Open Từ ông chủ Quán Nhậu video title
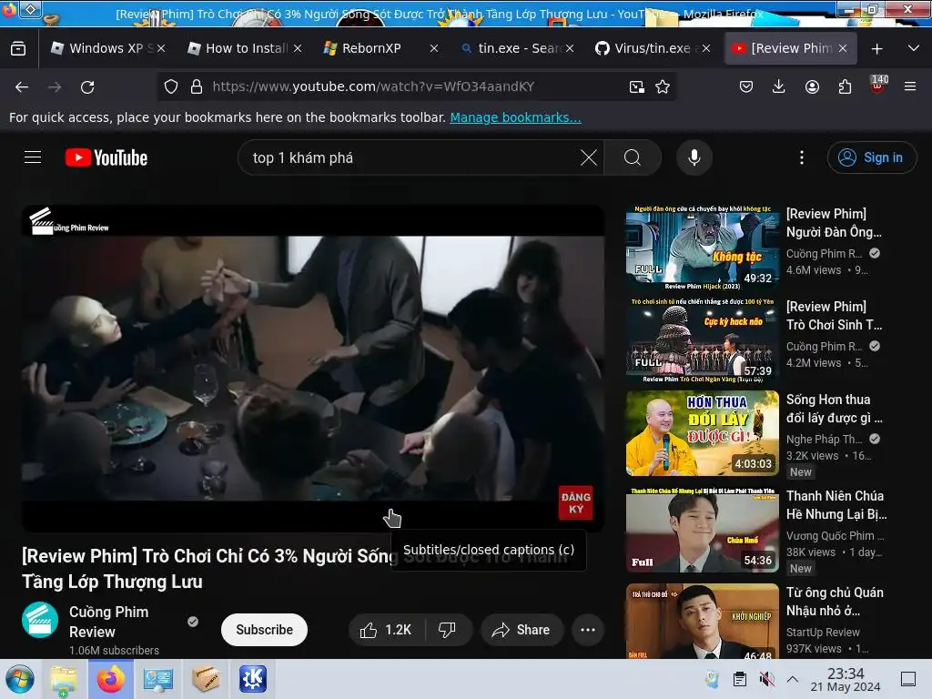This screenshot has height=699, width=932. [x=835, y=602]
